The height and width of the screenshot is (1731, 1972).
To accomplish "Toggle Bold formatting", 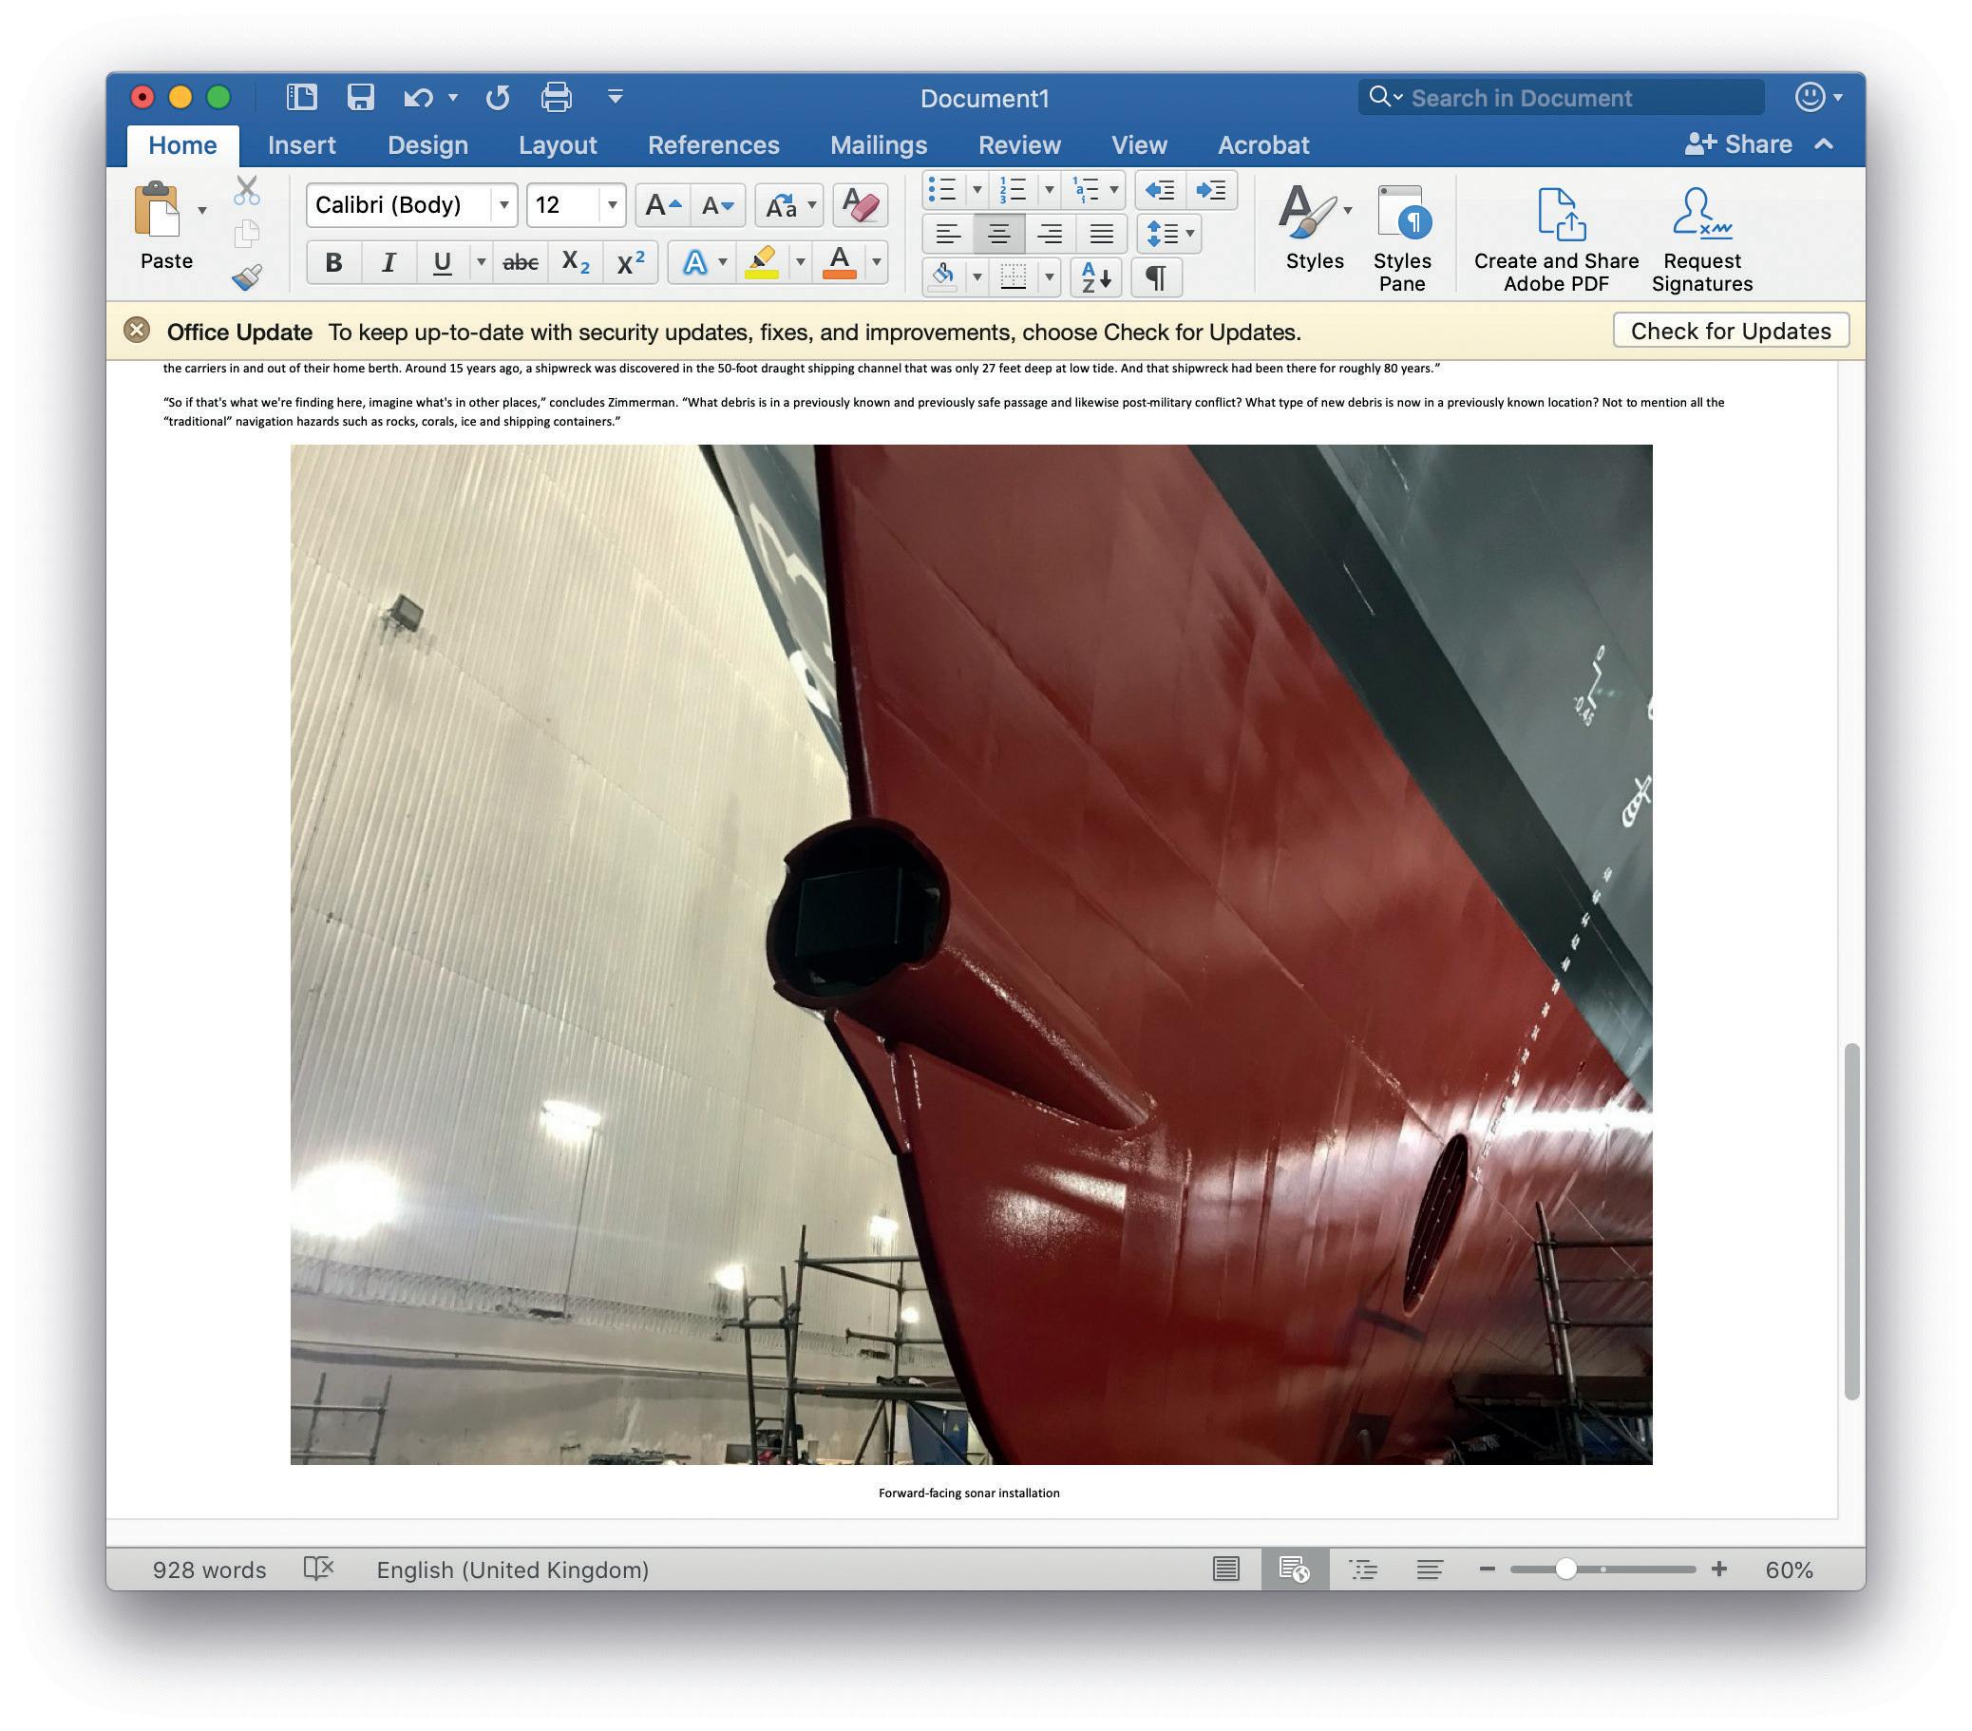I will (x=333, y=262).
